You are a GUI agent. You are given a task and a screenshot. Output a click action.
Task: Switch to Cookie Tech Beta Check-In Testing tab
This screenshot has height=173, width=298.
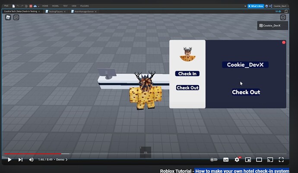pos(21,11)
